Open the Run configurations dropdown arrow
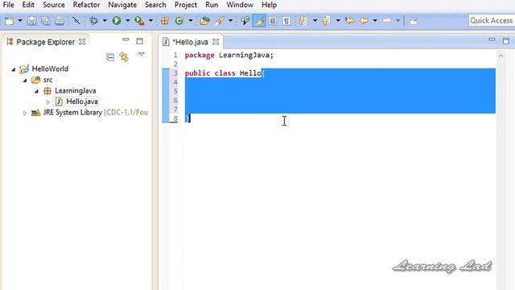 127,21
